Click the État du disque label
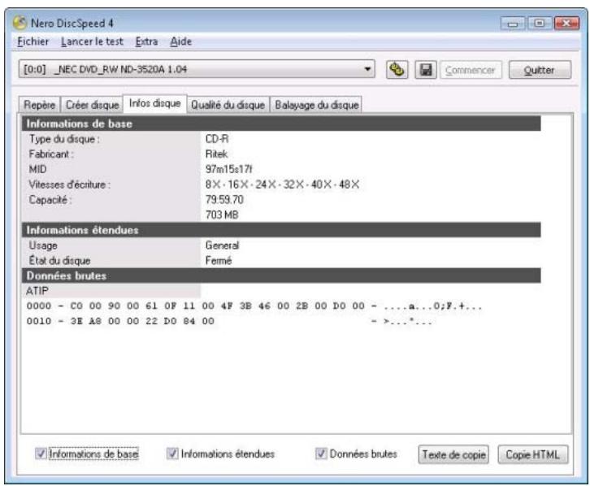The height and width of the screenshot is (486, 590). [x=59, y=260]
